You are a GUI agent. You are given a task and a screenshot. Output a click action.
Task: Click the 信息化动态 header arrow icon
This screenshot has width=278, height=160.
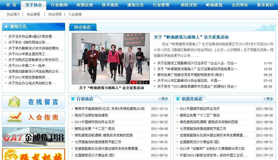[178, 99]
